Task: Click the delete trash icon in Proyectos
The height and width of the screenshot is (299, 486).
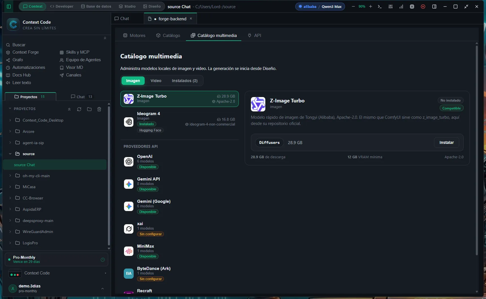Action: 99,109
